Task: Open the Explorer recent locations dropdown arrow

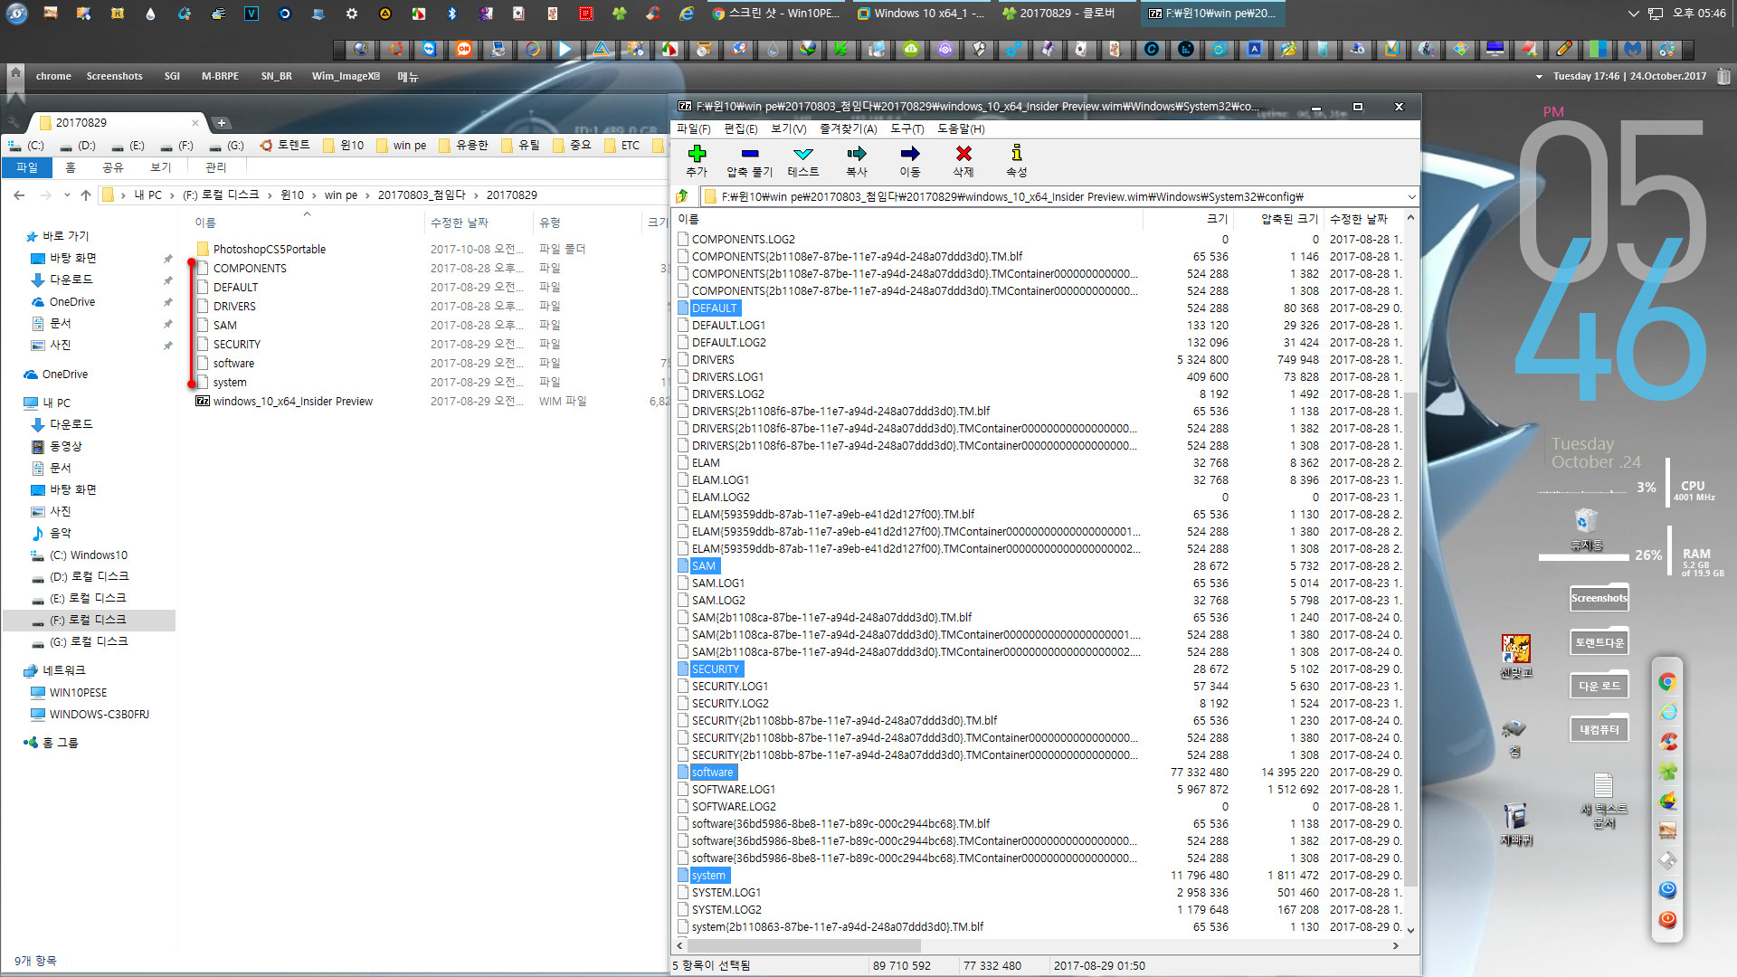Action: coord(67,194)
